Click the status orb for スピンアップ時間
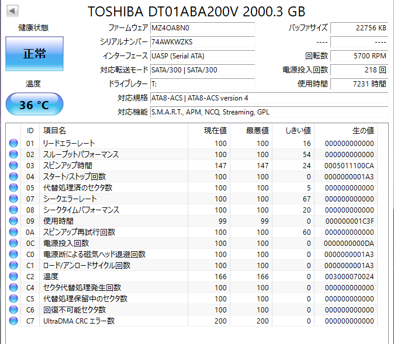This screenshot has width=394, height=344. (x=13, y=165)
